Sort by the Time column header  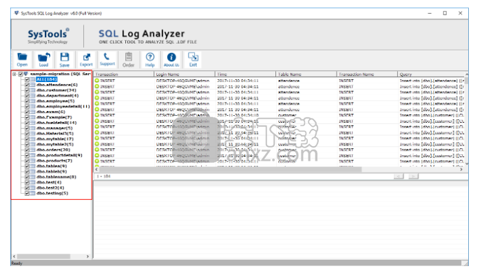coord(246,74)
